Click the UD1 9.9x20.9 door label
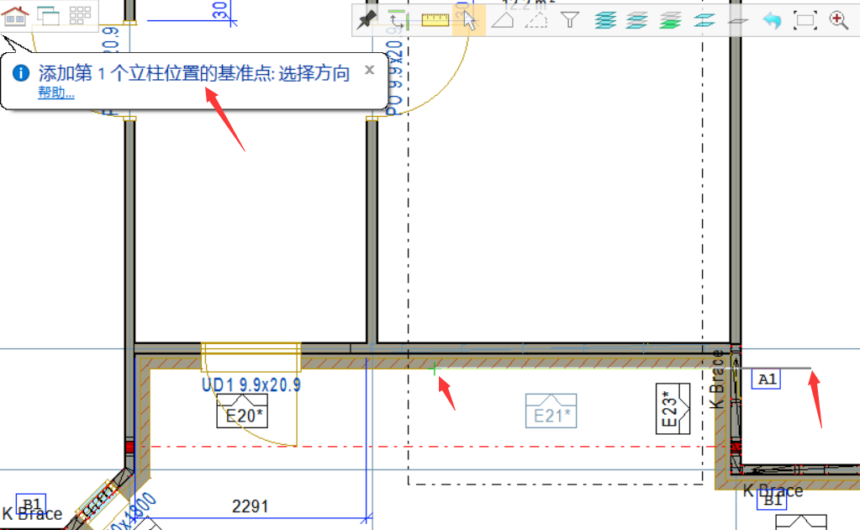Viewport: 860px width, 530px height. click(251, 385)
